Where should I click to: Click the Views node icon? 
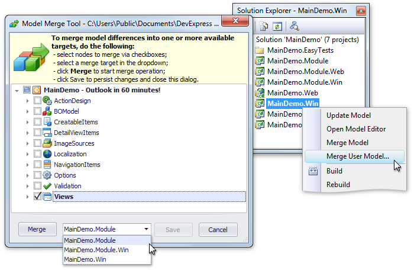point(47,197)
